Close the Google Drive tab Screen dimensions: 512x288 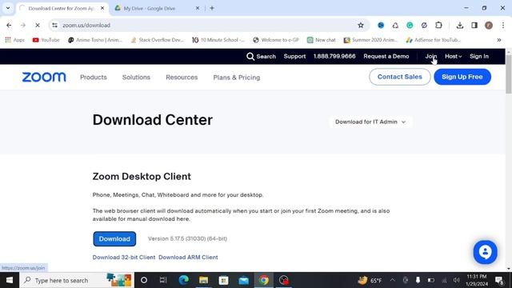198,8
